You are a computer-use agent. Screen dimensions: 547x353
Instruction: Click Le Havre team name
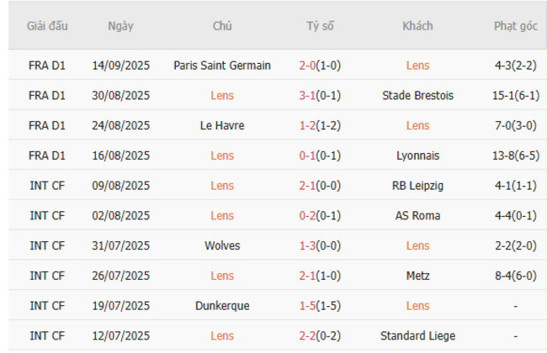(222, 125)
